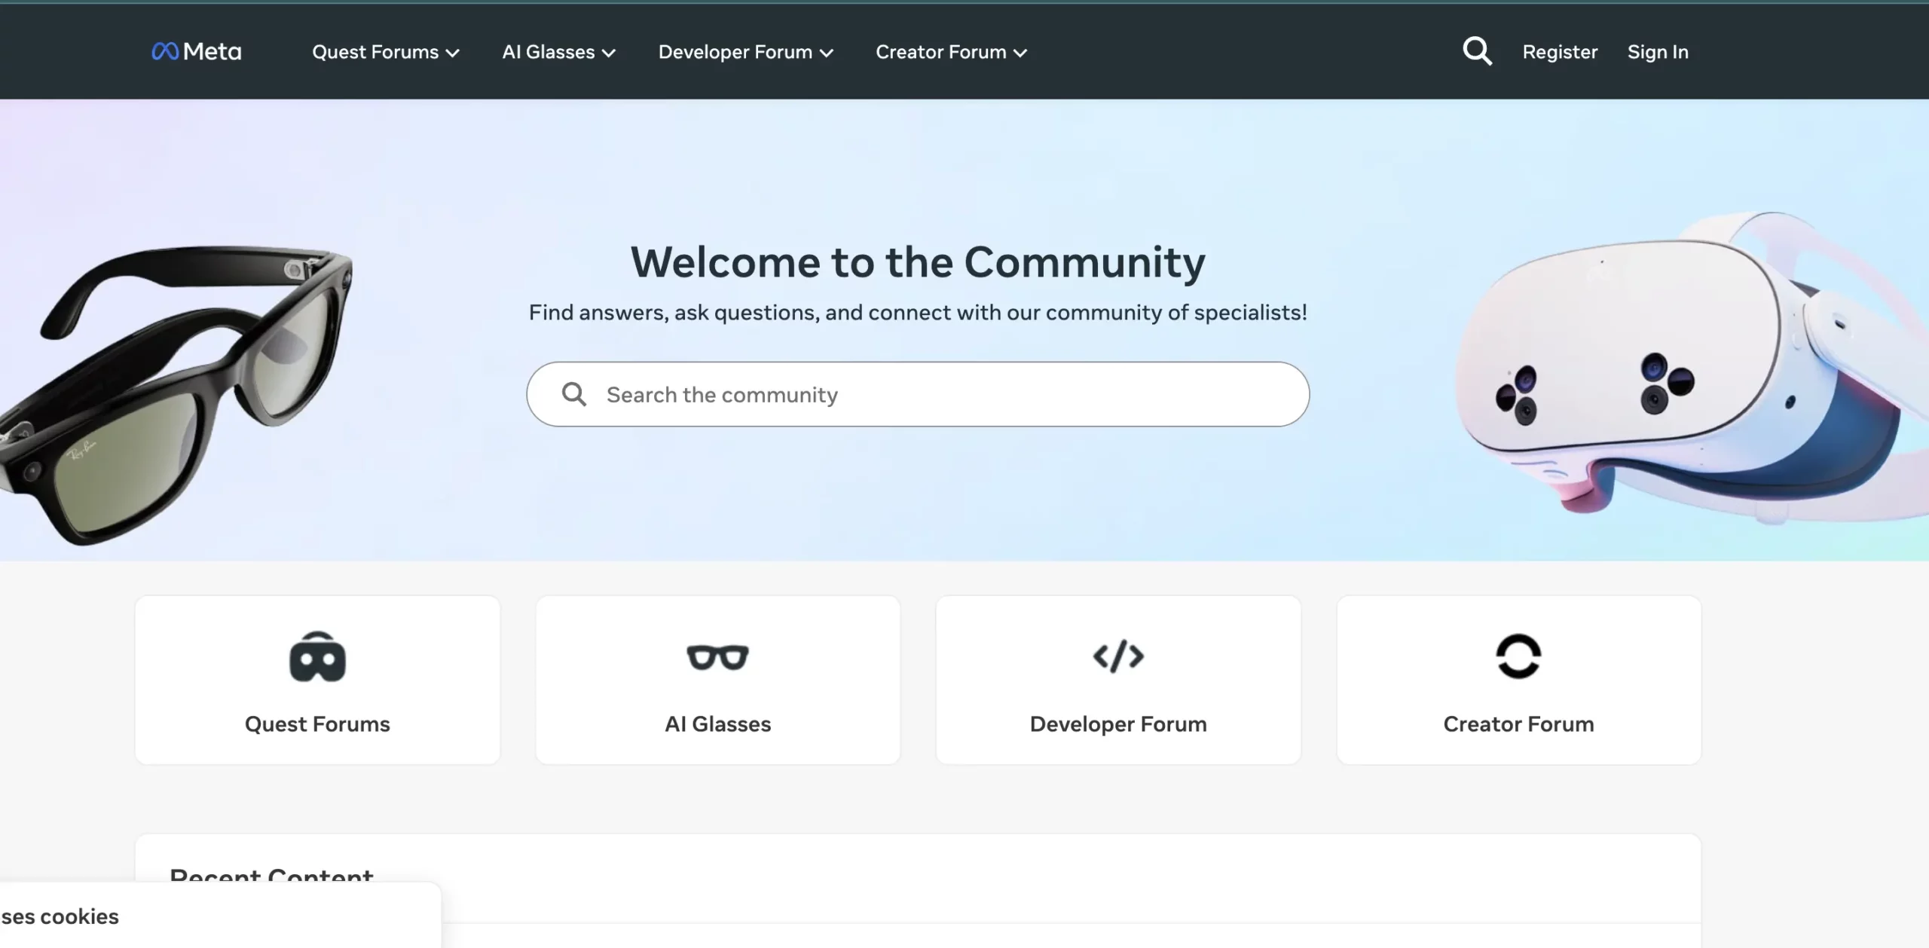The height and width of the screenshot is (948, 1929).
Task: Open the AI Glasses nav menu
Action: [559, 52]
